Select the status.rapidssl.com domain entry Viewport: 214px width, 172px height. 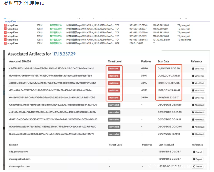(x=19, y=166)
